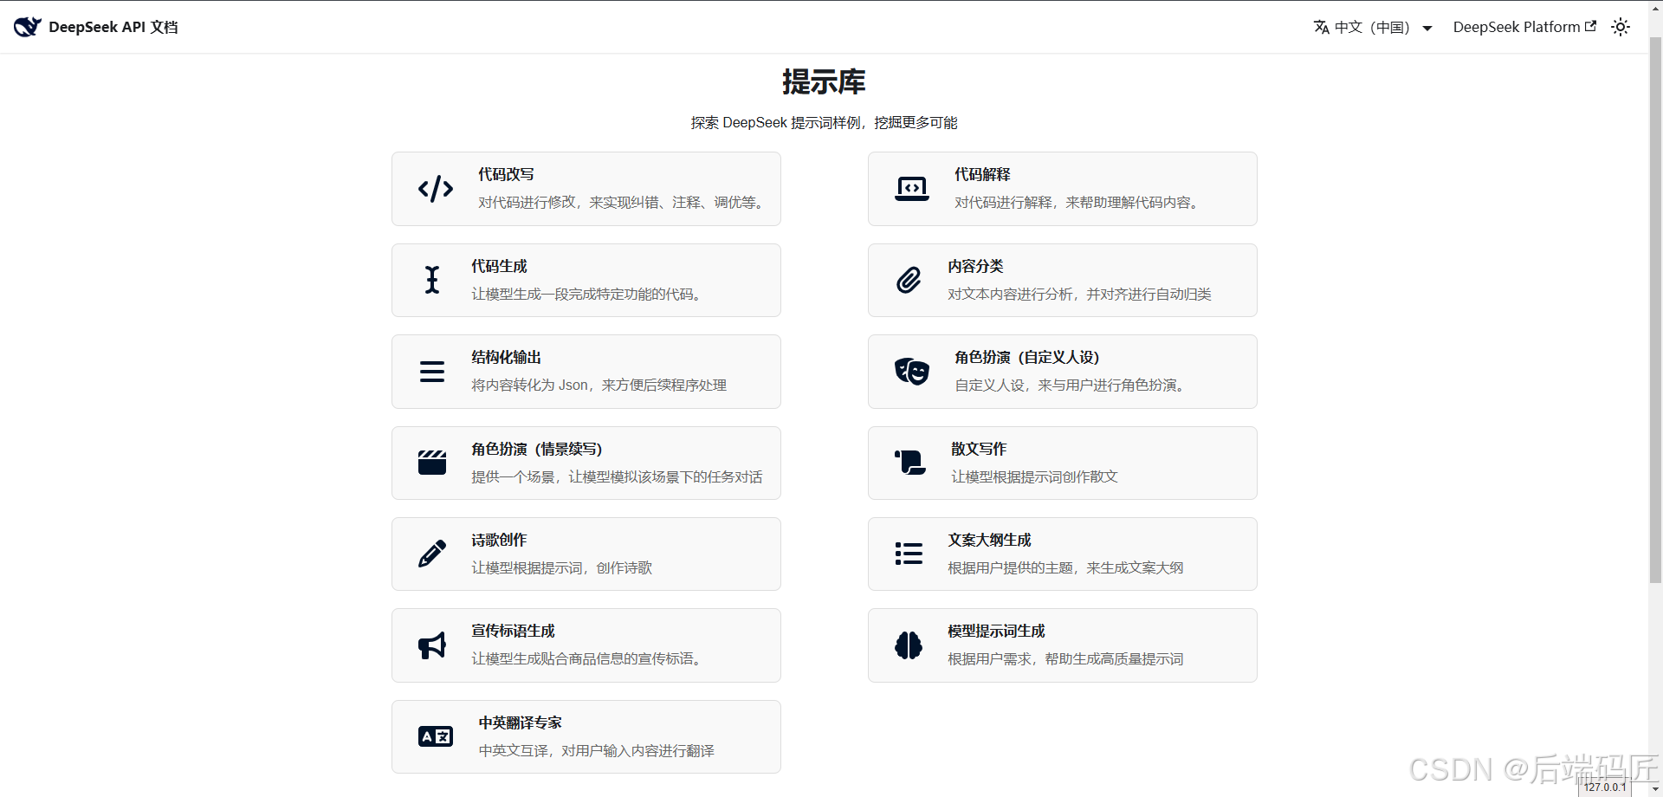Viewport: 1663px width, 797px height.
Task: Click text 让模型生成贴合商品信息的宣传标语。
Action: click(x=587, y=658)
